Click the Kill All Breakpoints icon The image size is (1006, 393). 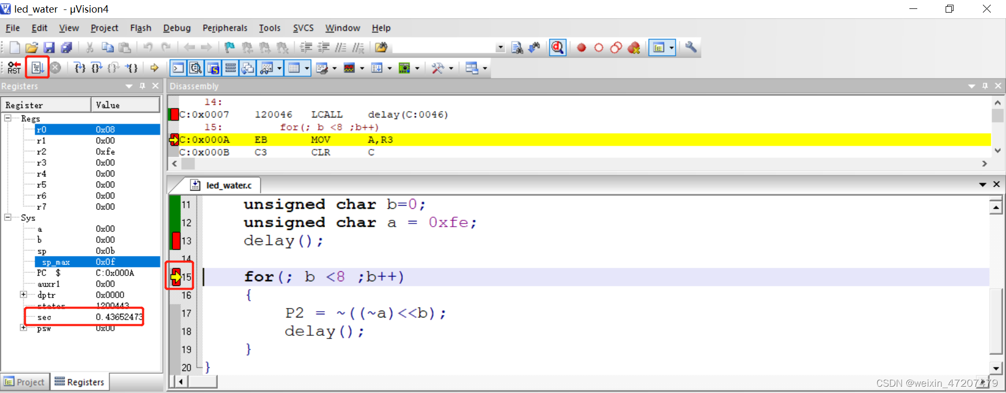(634, 48)
